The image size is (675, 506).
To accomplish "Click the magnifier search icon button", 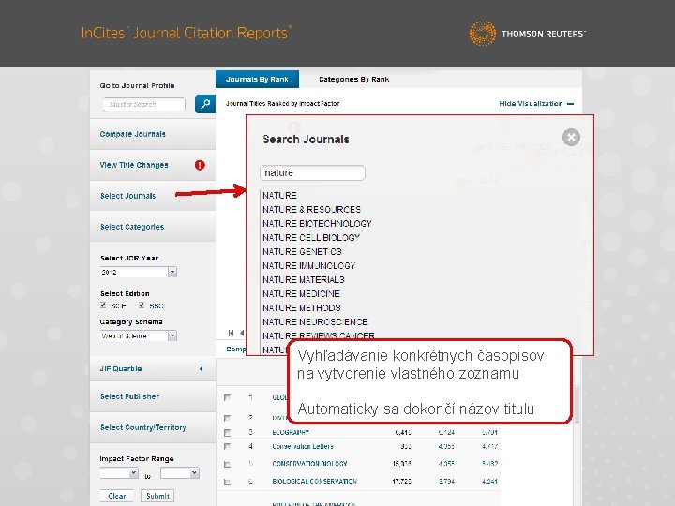I will pos(205,104).
